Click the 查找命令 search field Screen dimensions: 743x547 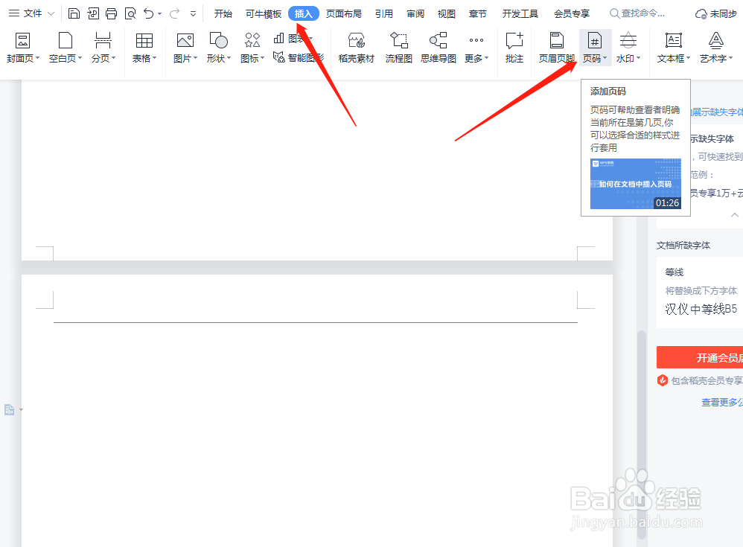point(638,13)
